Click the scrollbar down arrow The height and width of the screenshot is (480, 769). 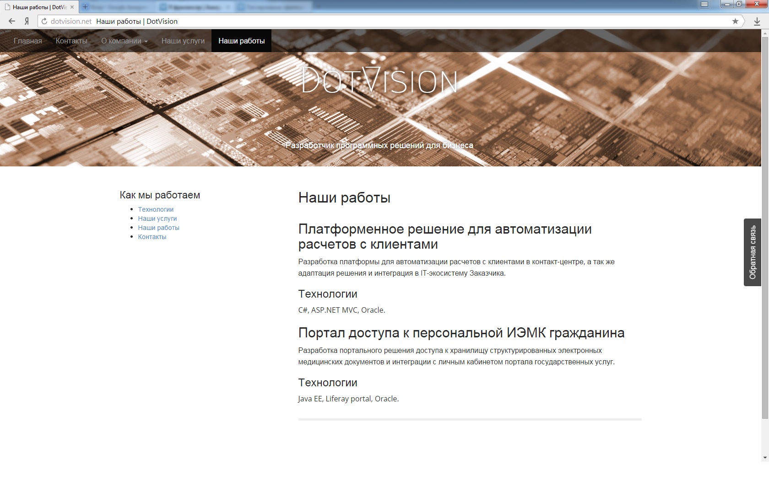(x=765, y=458)
